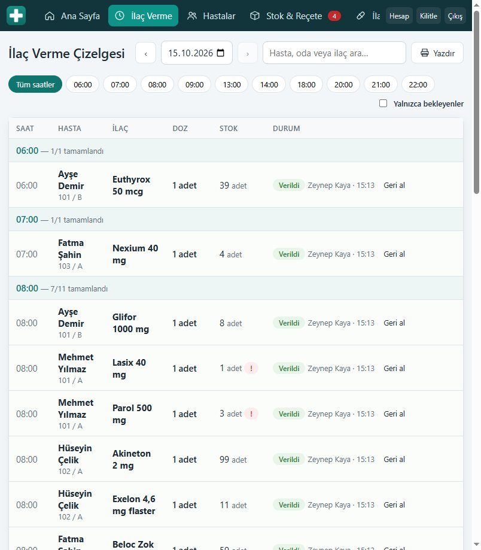The image size is (481, 550).
Task: Open Stok & Reçete tab
Action: pyautogui.click(x=295, y=16)
